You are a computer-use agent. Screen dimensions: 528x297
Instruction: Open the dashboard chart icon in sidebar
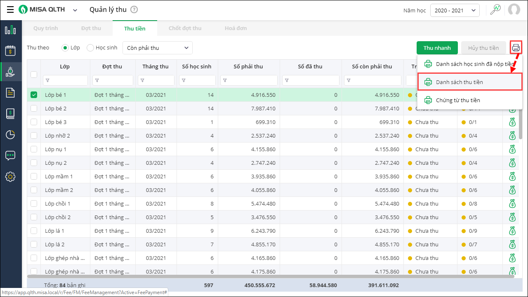point(10,30)
